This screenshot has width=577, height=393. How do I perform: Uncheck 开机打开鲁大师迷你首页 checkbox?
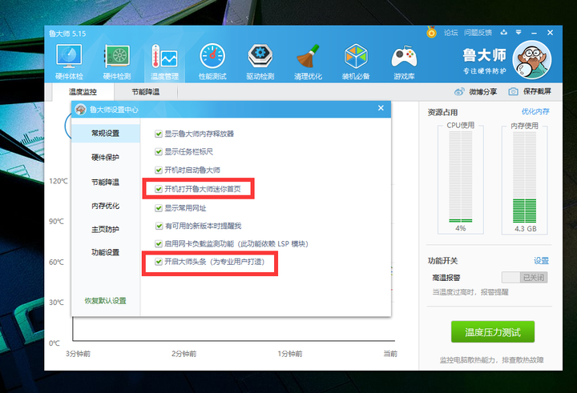tap(159, 189)
